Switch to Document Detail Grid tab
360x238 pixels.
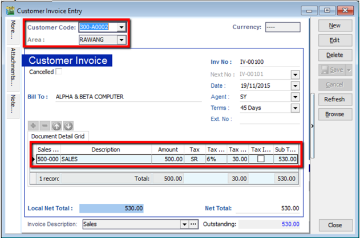pyautogui.click(x=58, y=137)
